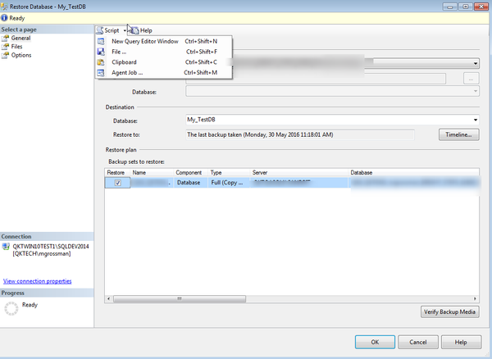Viewport: 492px width, 359px height.
Task: Select the Database component cell
Action: pos(191,183)
